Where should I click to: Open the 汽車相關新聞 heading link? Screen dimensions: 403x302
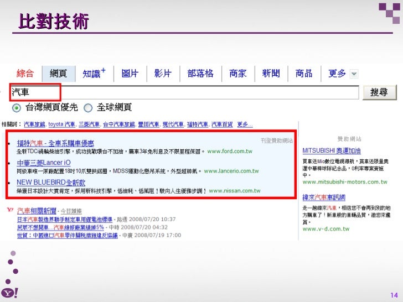pyautogui.click(x=37, y=211)
